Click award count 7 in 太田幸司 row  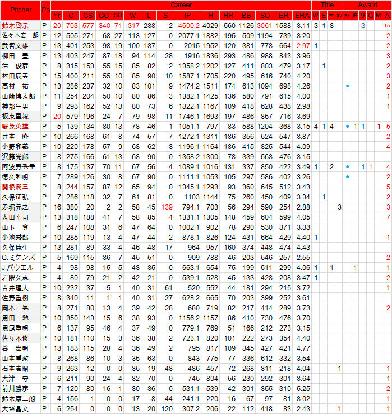(x=388, y=217)
